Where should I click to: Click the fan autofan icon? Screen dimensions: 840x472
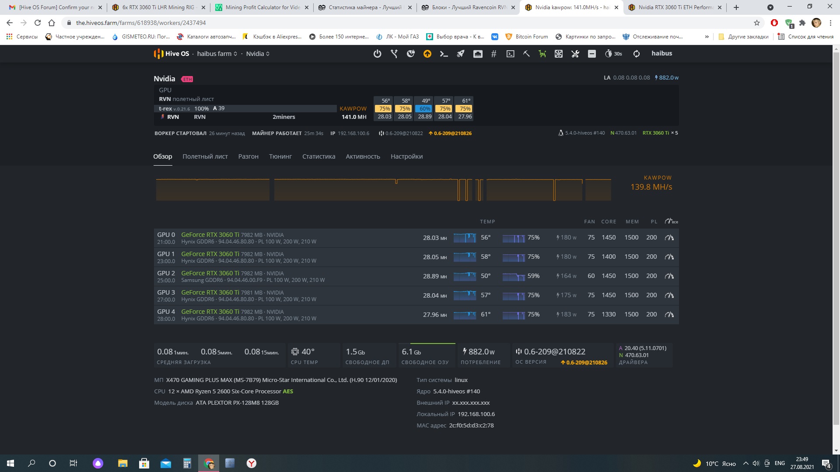pos(559,54)
